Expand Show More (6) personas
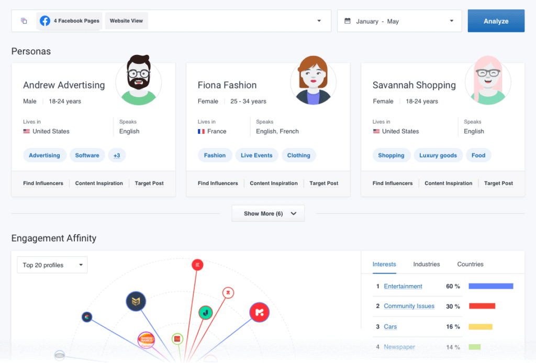Image resolution: width=536 pixels, height=363 pixels. coord(268,213)
